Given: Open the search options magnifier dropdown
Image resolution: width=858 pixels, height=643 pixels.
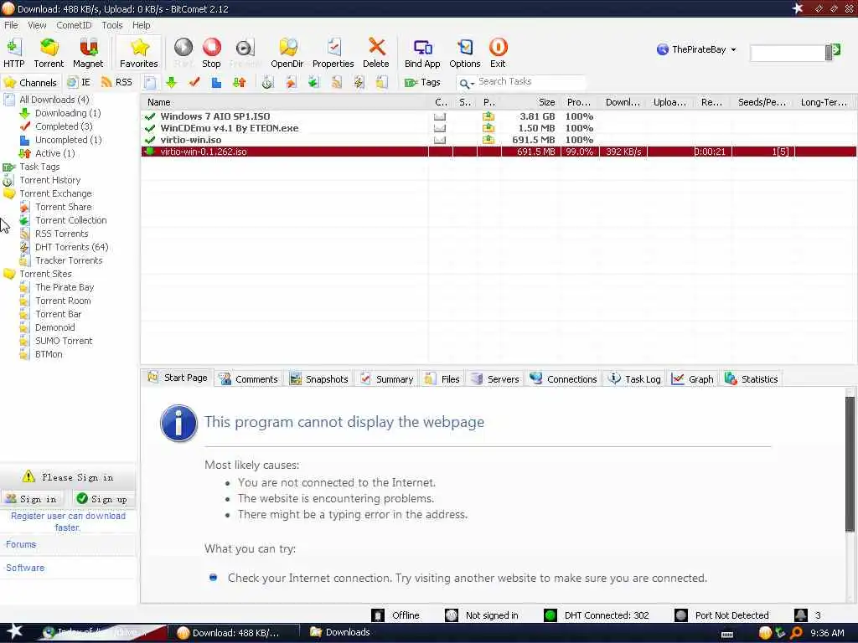Looking at the screenshot, I should click(466, 83).
